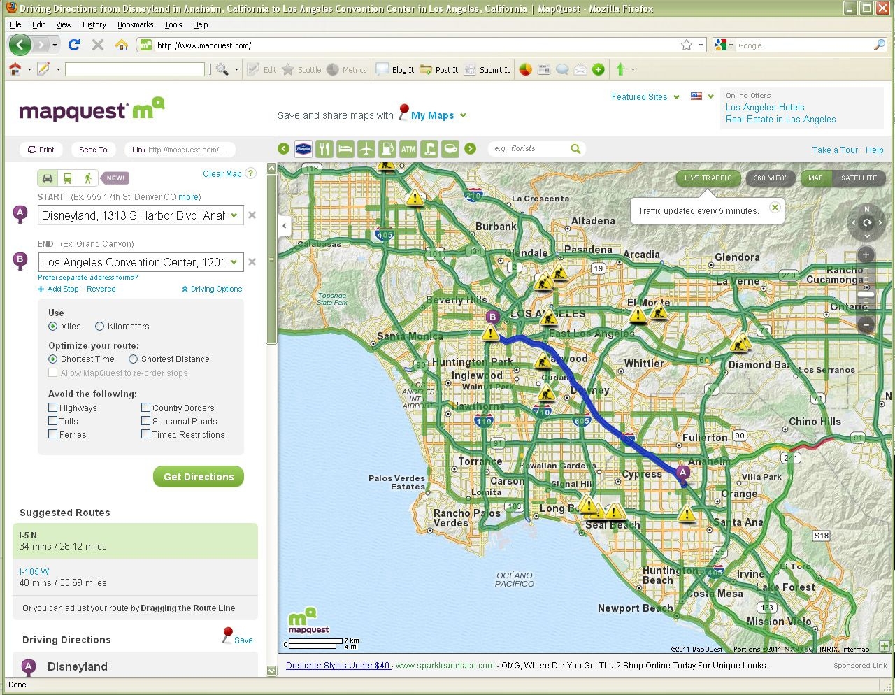Viewport: 895px width, 695px height.
Task: Show restaurants using the fork-and-knife icon
Action: click(x=324, y=149)
